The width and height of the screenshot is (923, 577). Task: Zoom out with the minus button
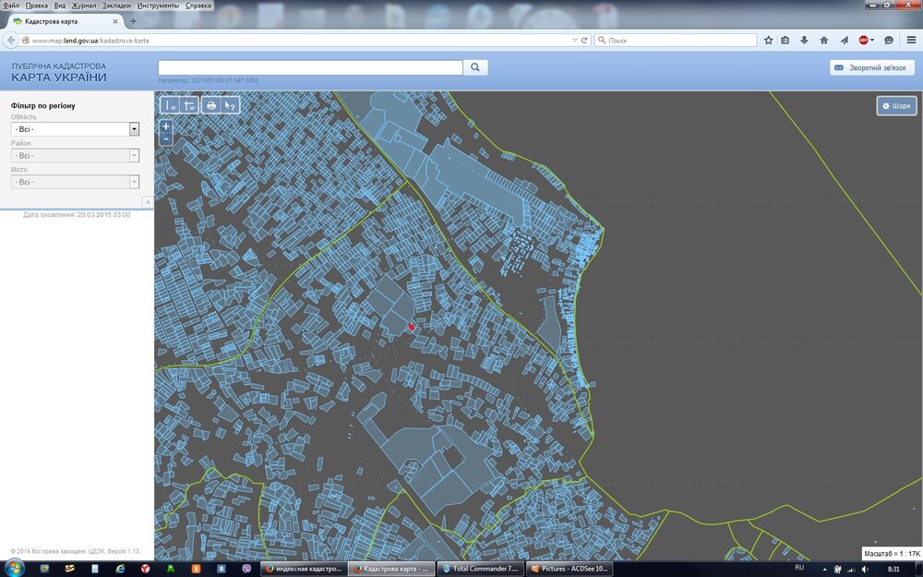(165, 138)
